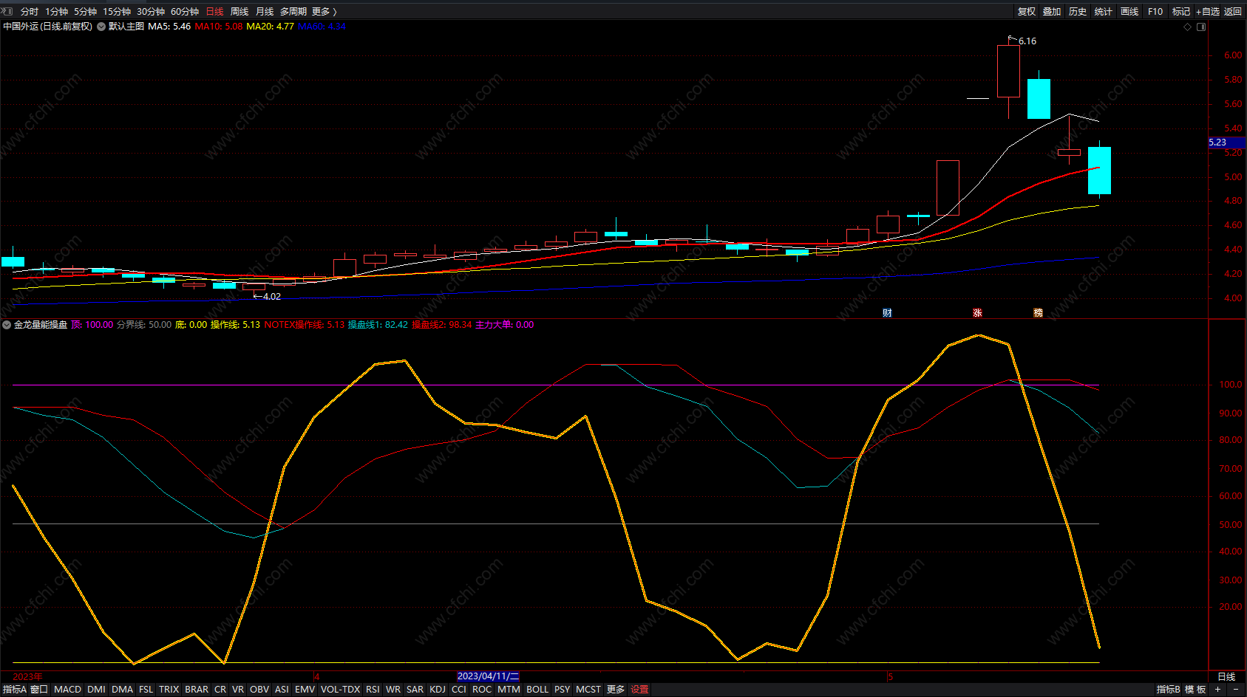Click the 榜 marker below the chart
This screenshot has width=1247, height=697.
tap(1038, 313)
